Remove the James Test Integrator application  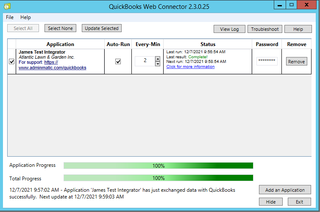pos(296,61)
